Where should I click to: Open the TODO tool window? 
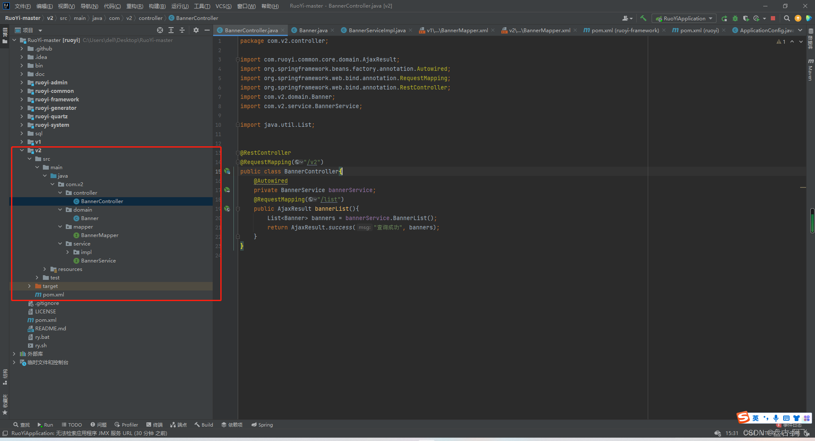point(72,424)
